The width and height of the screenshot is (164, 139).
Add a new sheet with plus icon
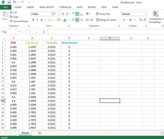coord(39,133)
